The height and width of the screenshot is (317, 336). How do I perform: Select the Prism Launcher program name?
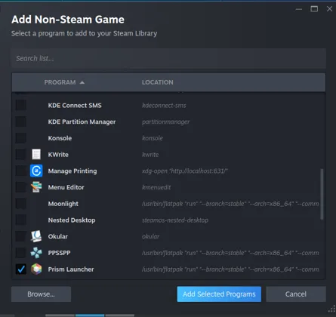point(71,269)
